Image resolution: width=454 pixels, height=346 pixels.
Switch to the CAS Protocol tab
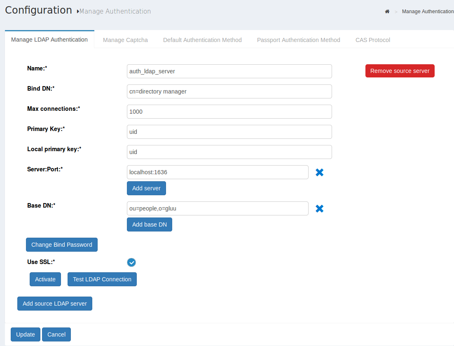coord(372,40)
